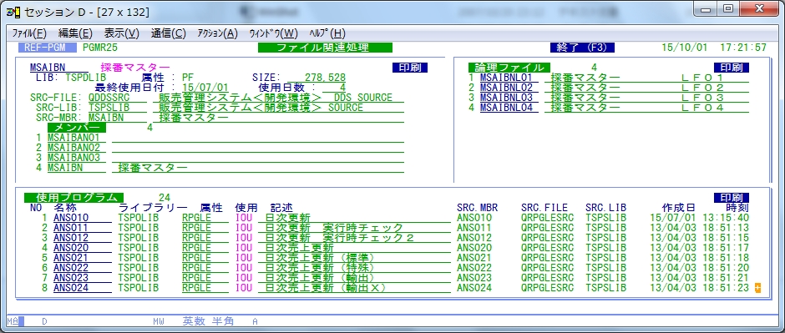Click the LFO4 label of MSAIBNL04
The image size is (785, 333).
click(702, 108)
